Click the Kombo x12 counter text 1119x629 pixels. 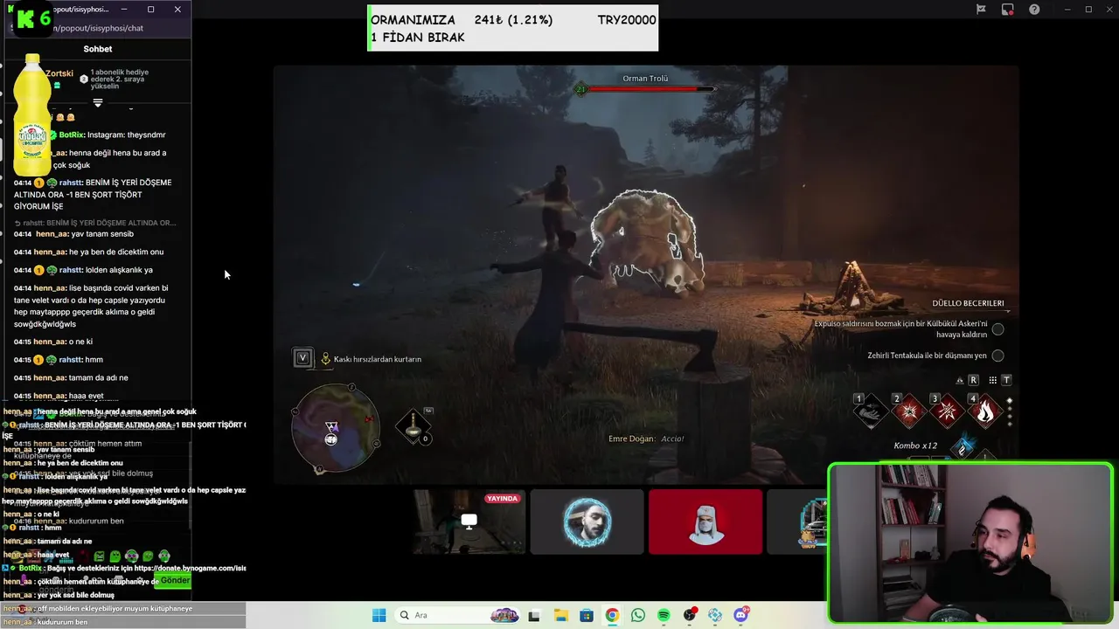(x=915, y=446)
